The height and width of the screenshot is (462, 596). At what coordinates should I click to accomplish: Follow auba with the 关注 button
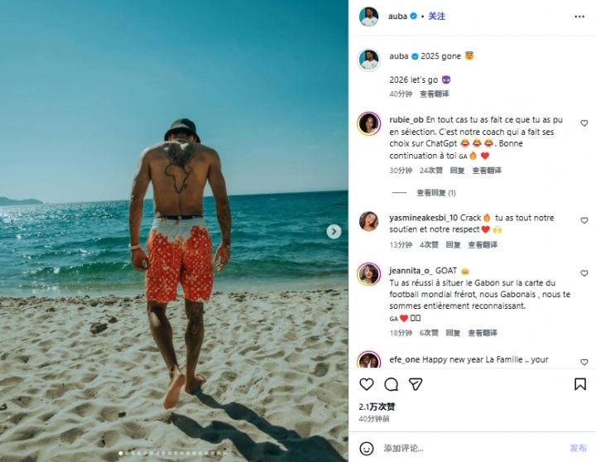[x=437, y=17]
